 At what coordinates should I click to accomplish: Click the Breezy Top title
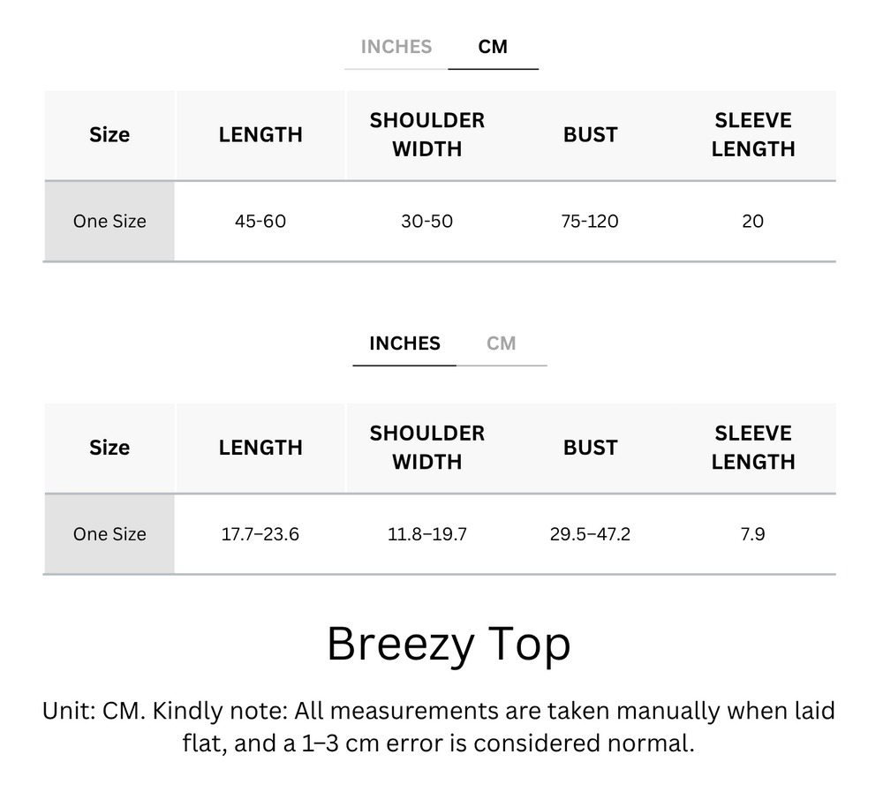(x=449, y=644)
